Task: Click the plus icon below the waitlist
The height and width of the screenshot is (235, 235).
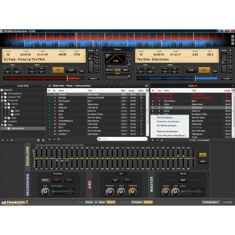Action: coord(153,140)
